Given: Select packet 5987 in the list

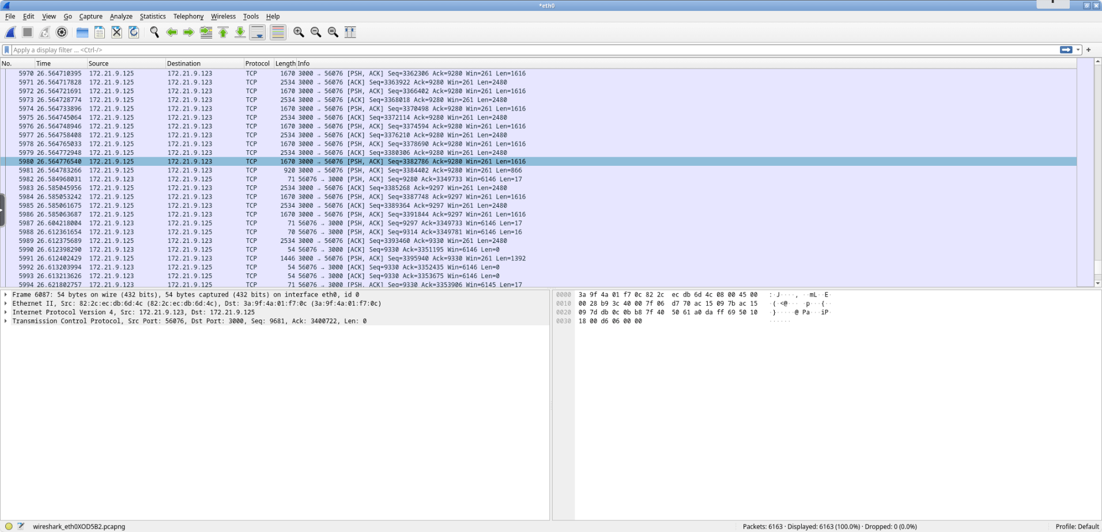Looking at the screenshot, I should (288, 223).
